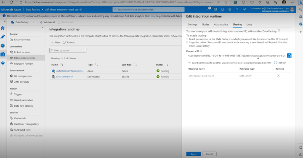This screenshot has height=158, width=303.
Task: Click the Resource ID info icon
Action: coord(201,51)
